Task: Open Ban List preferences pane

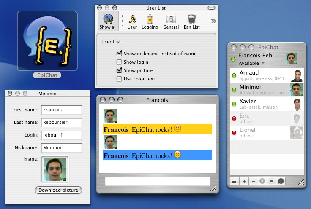Action: [191, 22]
